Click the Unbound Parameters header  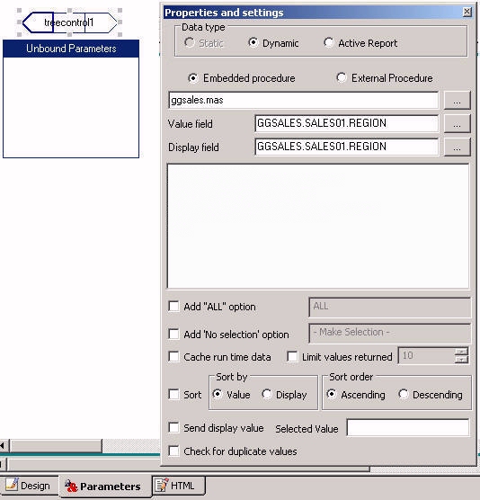[71, 49]
